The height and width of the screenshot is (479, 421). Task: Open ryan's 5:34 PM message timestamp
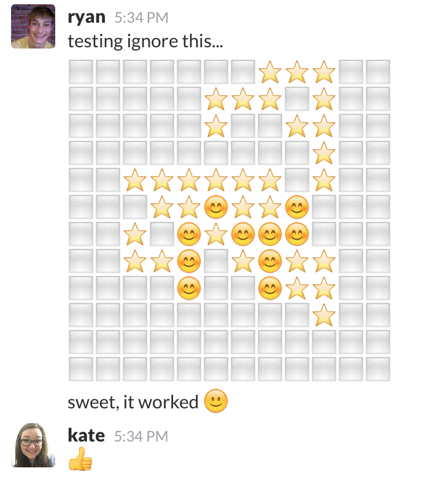(141, 18)
